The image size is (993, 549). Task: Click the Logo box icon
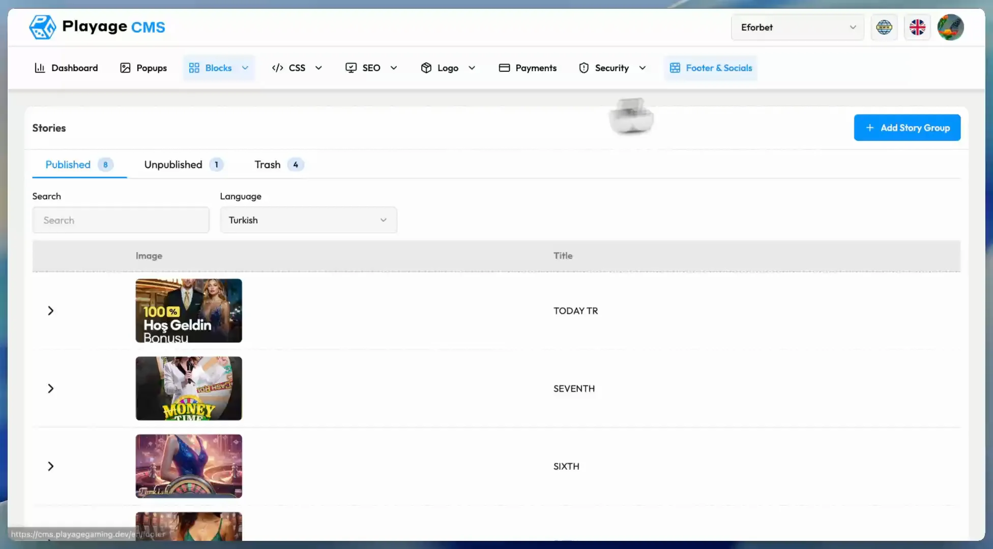coord(426,68)
